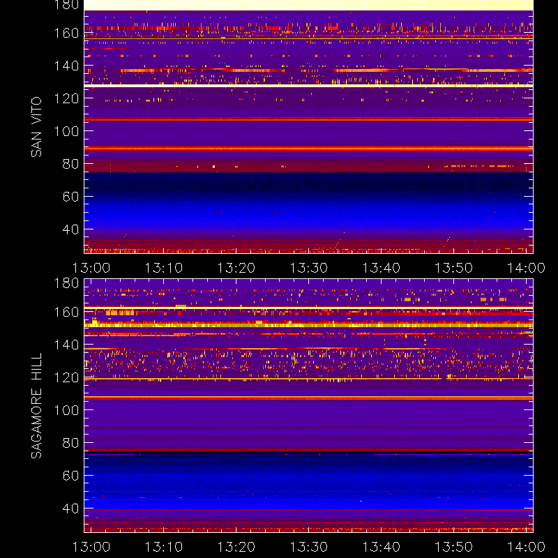Click 13:40 time label under Sagamore Hill plot
The width and height of the screenshot is (558, 558).
[x=382, y=547]
